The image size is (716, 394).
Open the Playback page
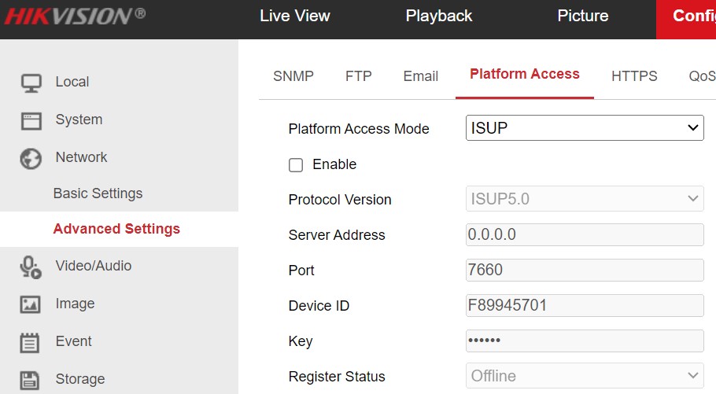coord(439,17)
